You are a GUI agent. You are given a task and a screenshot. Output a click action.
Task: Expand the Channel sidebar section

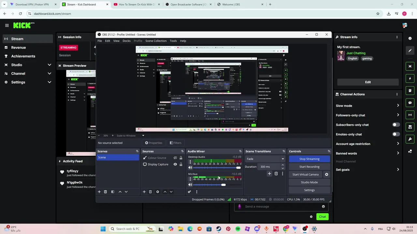50,73
